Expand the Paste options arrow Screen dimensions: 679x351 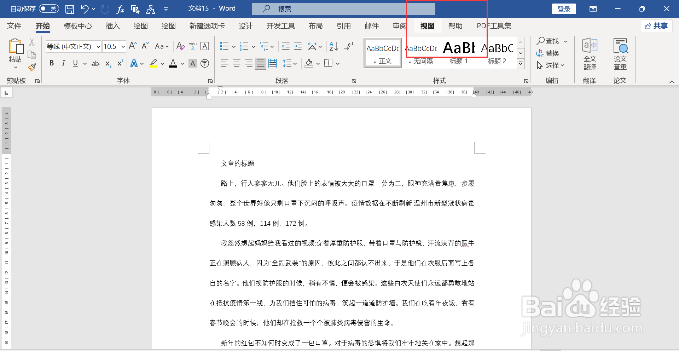point(15,67)
